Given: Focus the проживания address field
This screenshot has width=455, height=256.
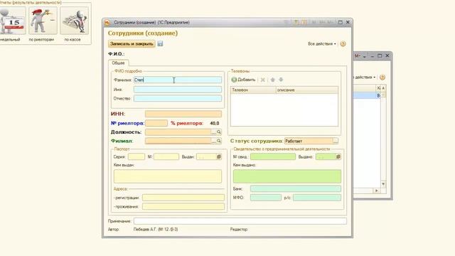Looking at the screenshot, I should 183,206.
